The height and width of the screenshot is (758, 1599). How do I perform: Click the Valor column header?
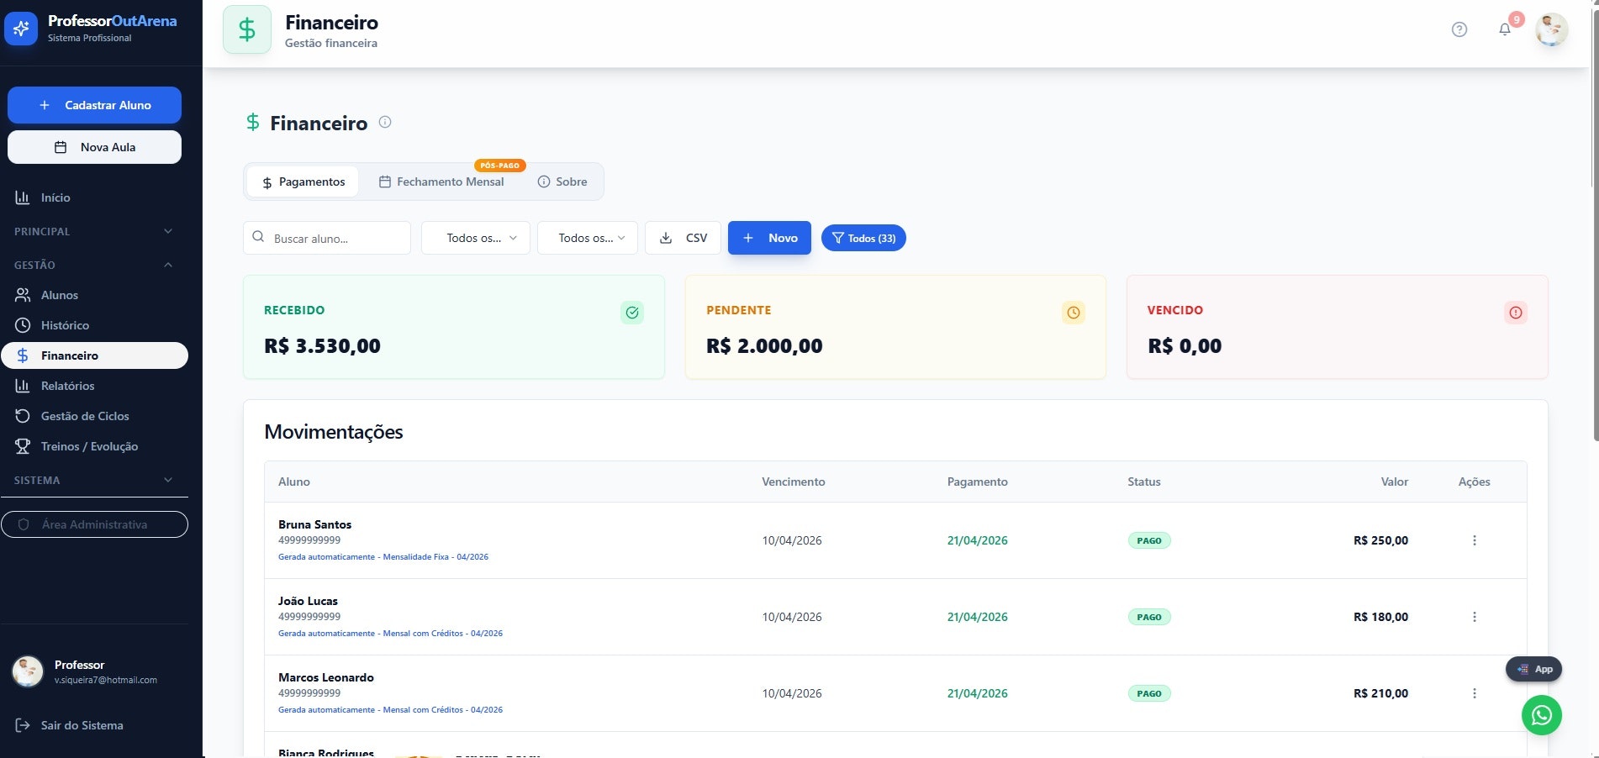(x=1395, y=482)
